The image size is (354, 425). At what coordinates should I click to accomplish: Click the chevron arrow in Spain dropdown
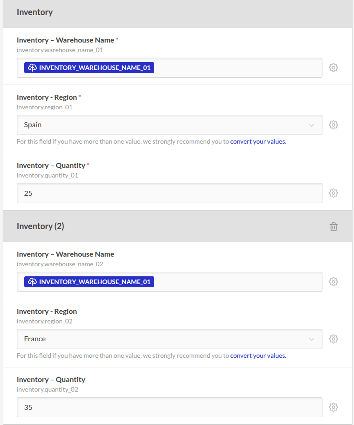(x=312, y=125)
